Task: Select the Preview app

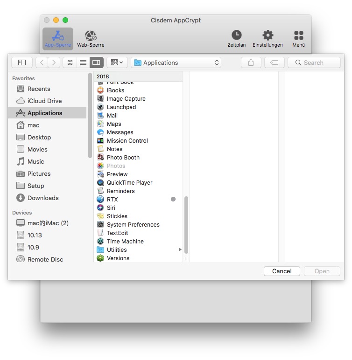Action: [x=138, y=174]
